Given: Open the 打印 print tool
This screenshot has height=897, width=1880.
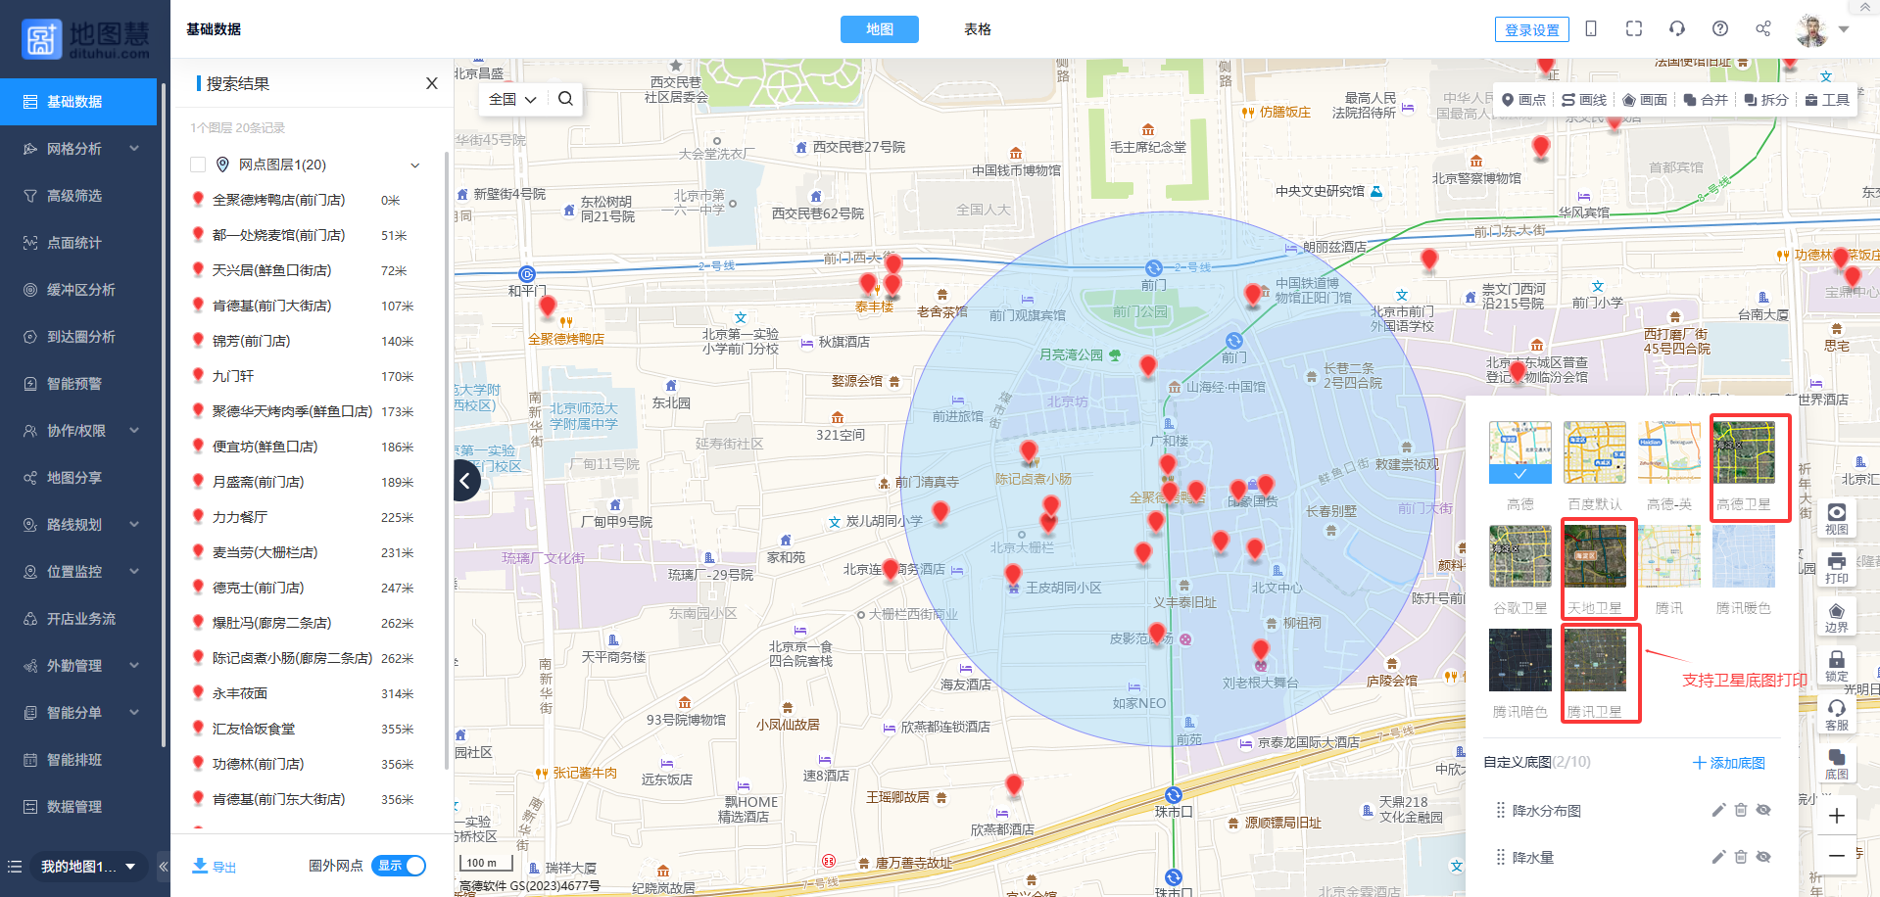Looking at the screenshot, I should [1836, 567].
